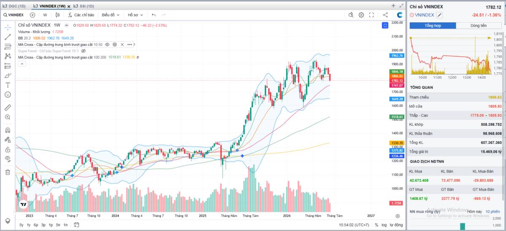
Task: Open chart settings gear in top toolbar
Action: [x=361, y=15]
